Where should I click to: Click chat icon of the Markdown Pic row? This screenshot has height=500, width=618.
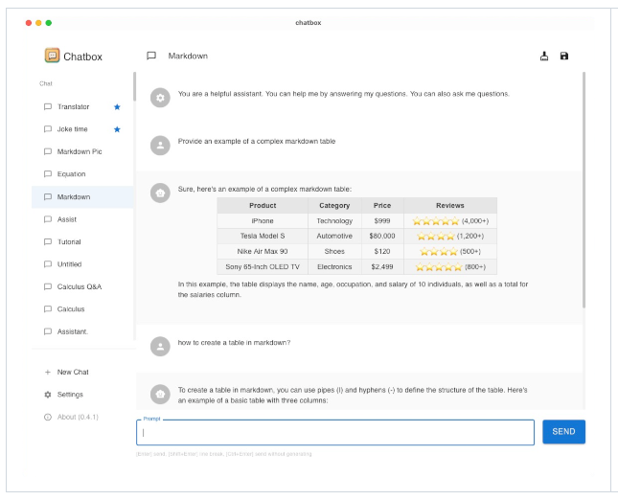48,151
